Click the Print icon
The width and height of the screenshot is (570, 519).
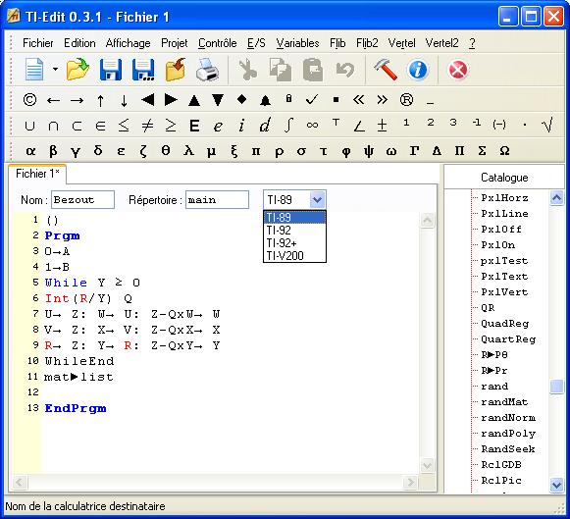pos(207,70)
